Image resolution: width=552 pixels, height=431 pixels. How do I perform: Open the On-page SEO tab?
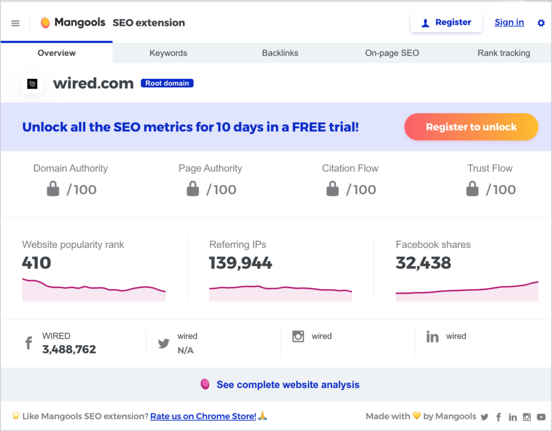392,53
